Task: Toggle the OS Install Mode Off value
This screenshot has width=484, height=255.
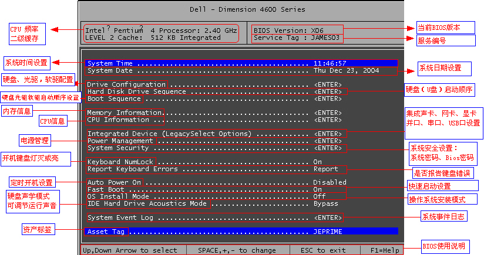Action: coord(320,196)
